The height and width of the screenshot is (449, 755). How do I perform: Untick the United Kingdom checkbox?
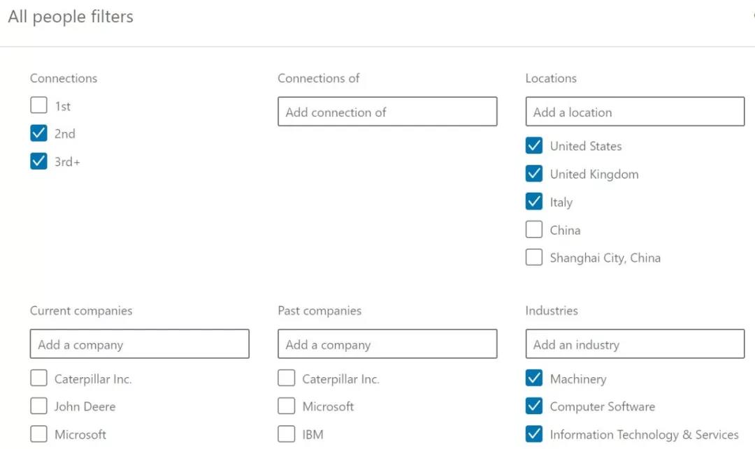point(534,174)
